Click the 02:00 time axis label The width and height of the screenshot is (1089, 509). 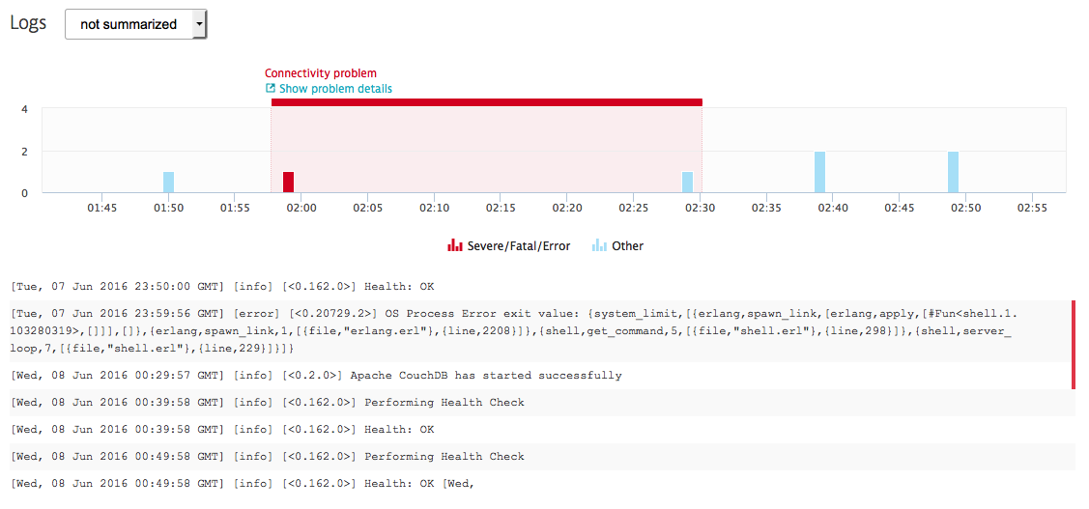tap(301, 208)
